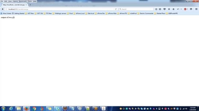
Task: Open the Tools menu
Action: (30, 1)
